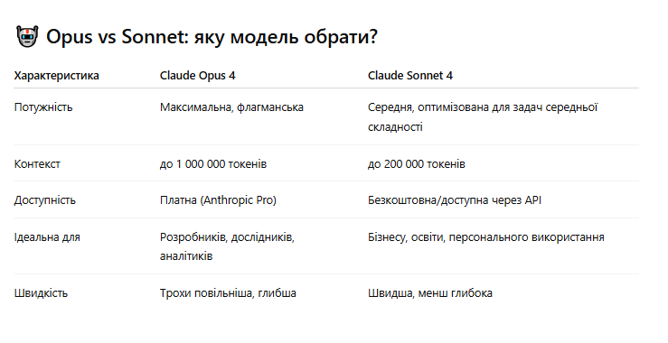
Task: Click the "до 1 000 000 токенів" cell
Action: point(213,164)
